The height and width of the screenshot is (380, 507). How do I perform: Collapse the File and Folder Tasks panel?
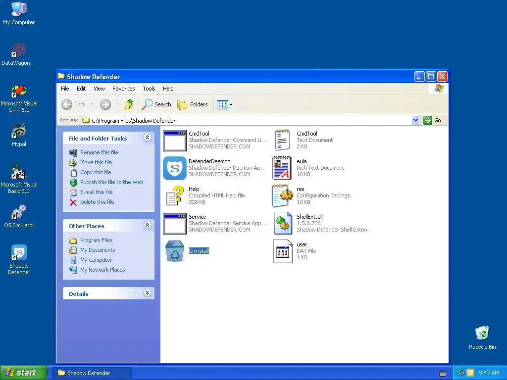147,138
